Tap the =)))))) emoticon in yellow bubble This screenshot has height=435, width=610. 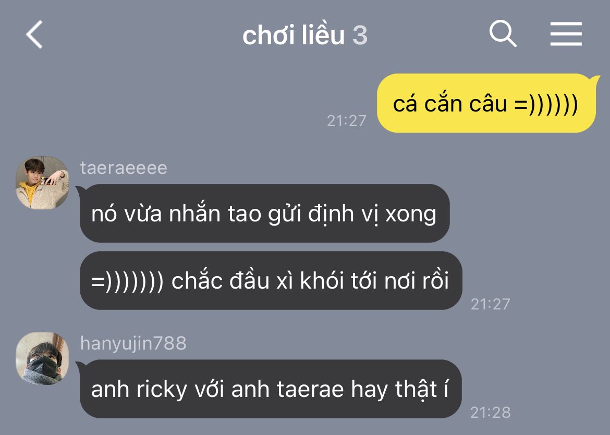[x=546, y=104]
